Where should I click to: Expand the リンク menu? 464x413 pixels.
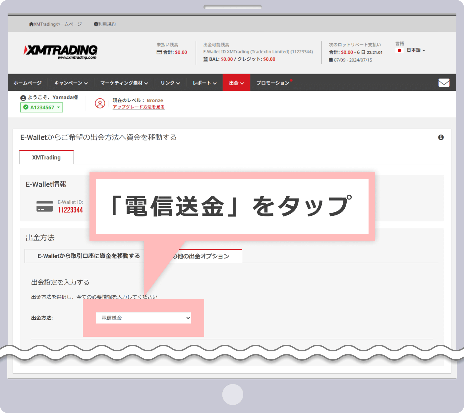[170, 83]
